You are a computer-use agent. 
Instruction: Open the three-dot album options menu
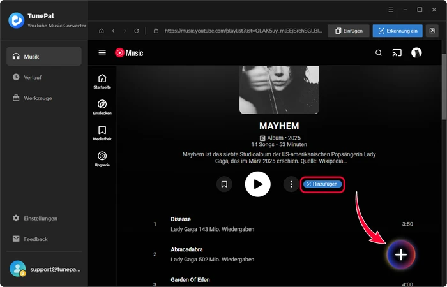[x=291, y=184]
